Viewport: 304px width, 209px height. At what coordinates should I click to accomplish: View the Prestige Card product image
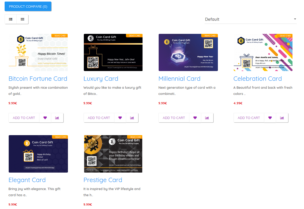(x=113, y=154)
